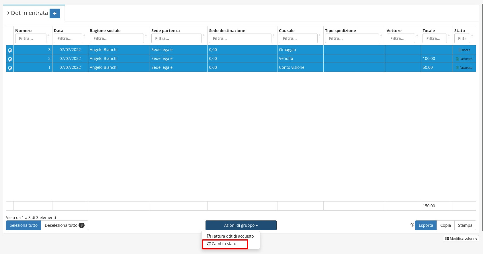Click the plus icon to add Ddt

click(55, 13)
